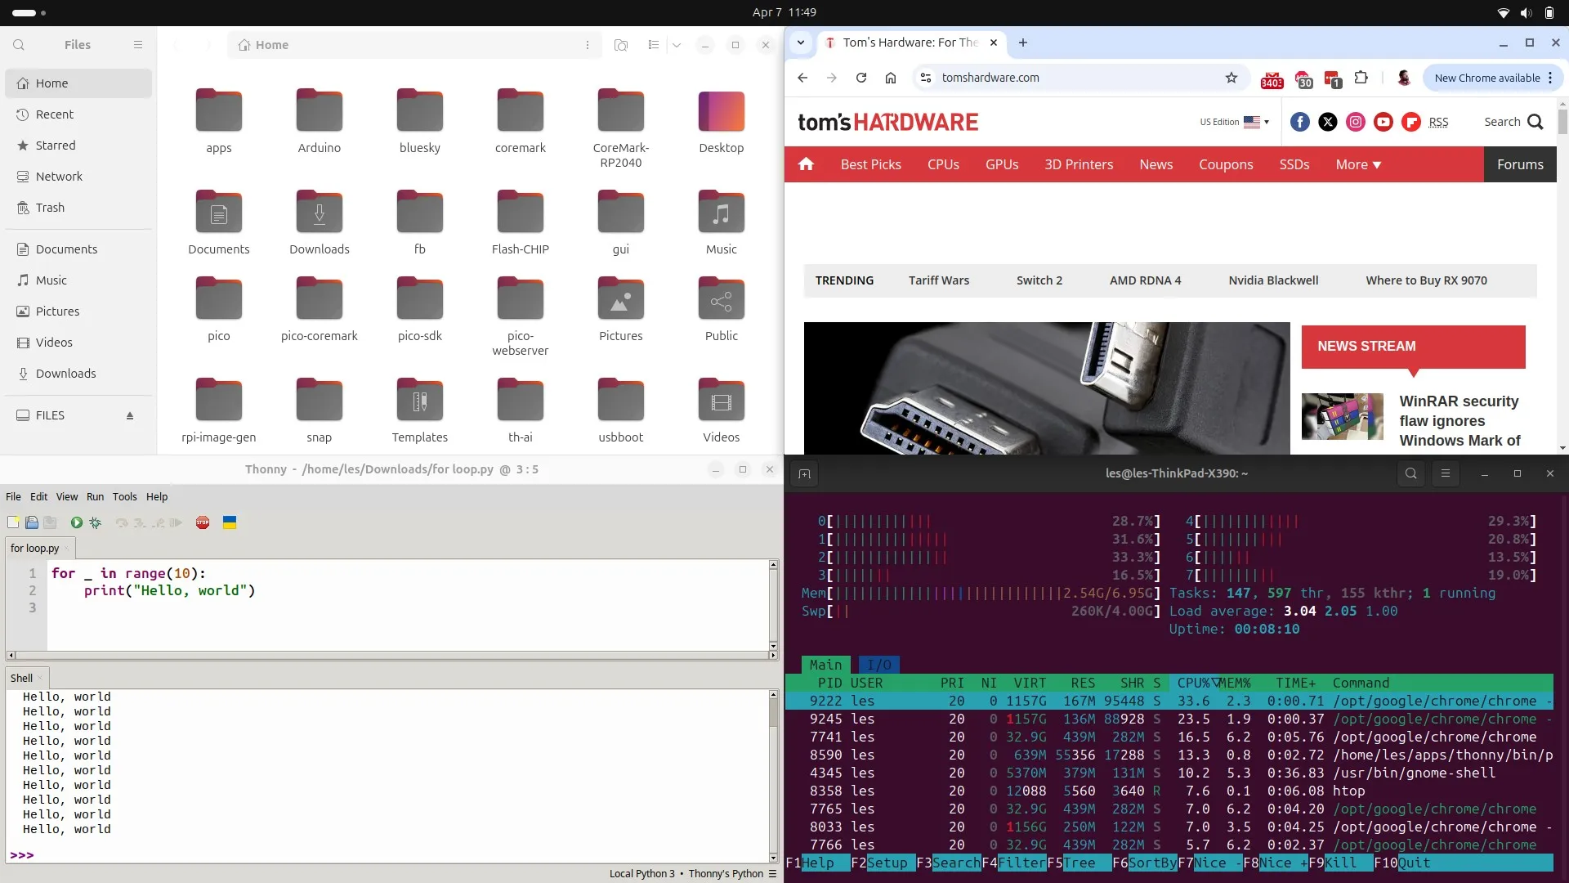
Task: Open Chrome's home page button
Action: pyautogui.click(x=891, y=78)
